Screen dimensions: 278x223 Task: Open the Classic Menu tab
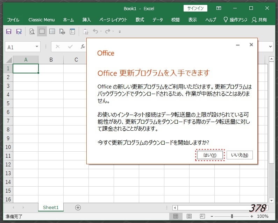point(42,20)
